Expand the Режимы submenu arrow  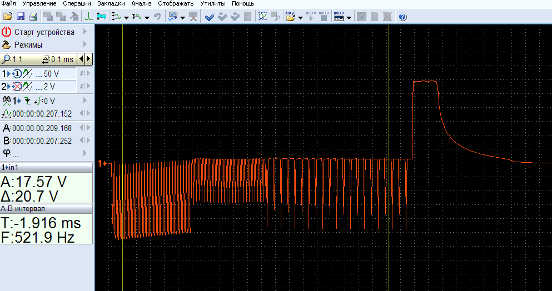tap(85, 44)
